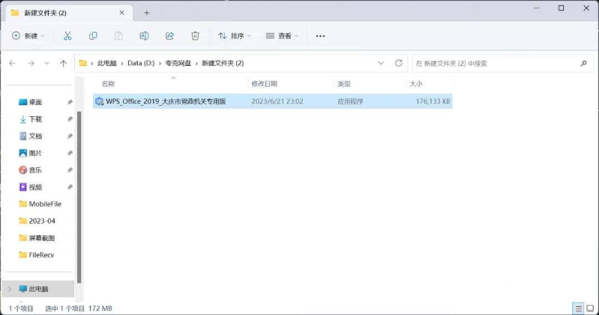
Task: Click the pin icon beside 文档
Action: (x=69, y=136)
